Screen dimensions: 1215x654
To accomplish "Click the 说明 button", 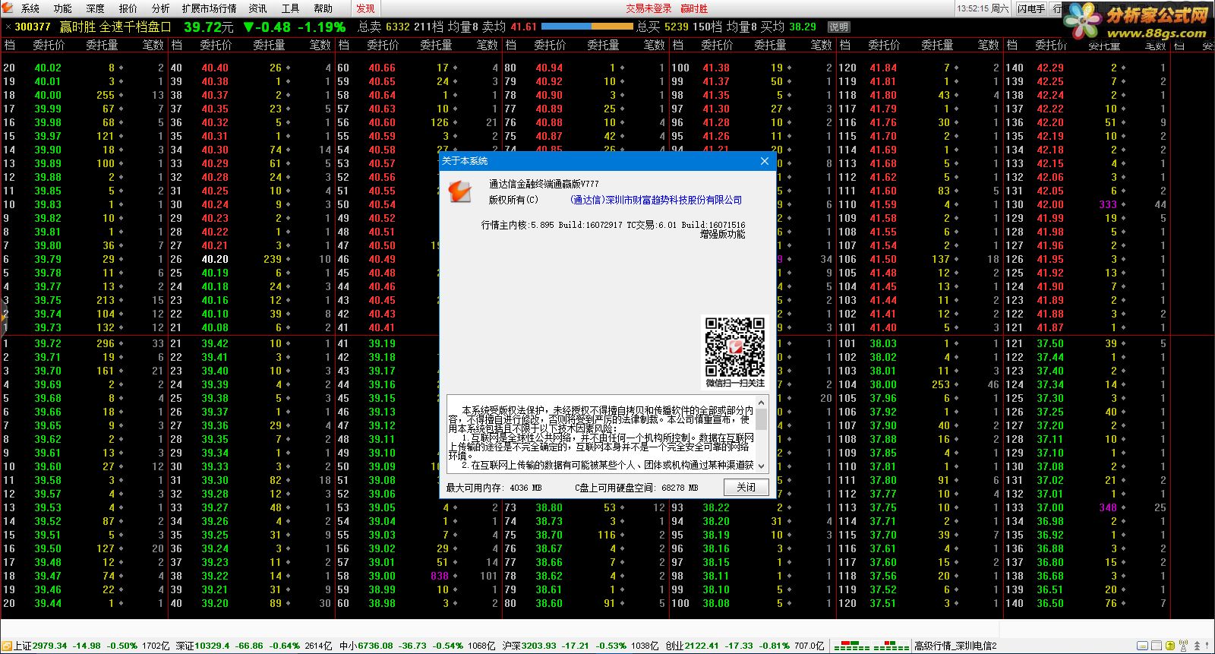I will coord(838,27).
